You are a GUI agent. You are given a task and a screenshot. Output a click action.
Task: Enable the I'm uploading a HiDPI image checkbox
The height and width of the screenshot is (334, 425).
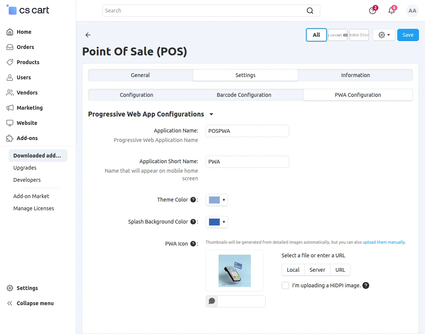285,285
